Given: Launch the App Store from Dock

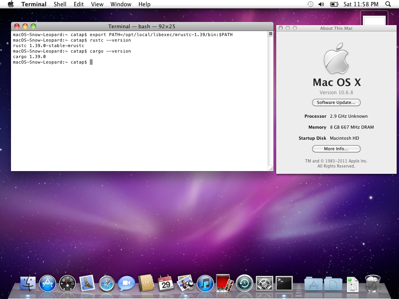Looking at the screenshot, I should [47, 283].
